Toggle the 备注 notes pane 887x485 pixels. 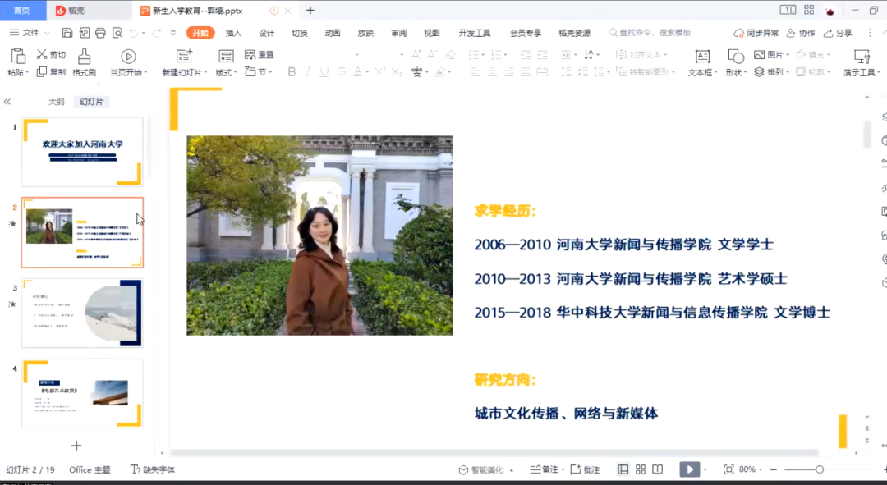(x=545, y=469)
